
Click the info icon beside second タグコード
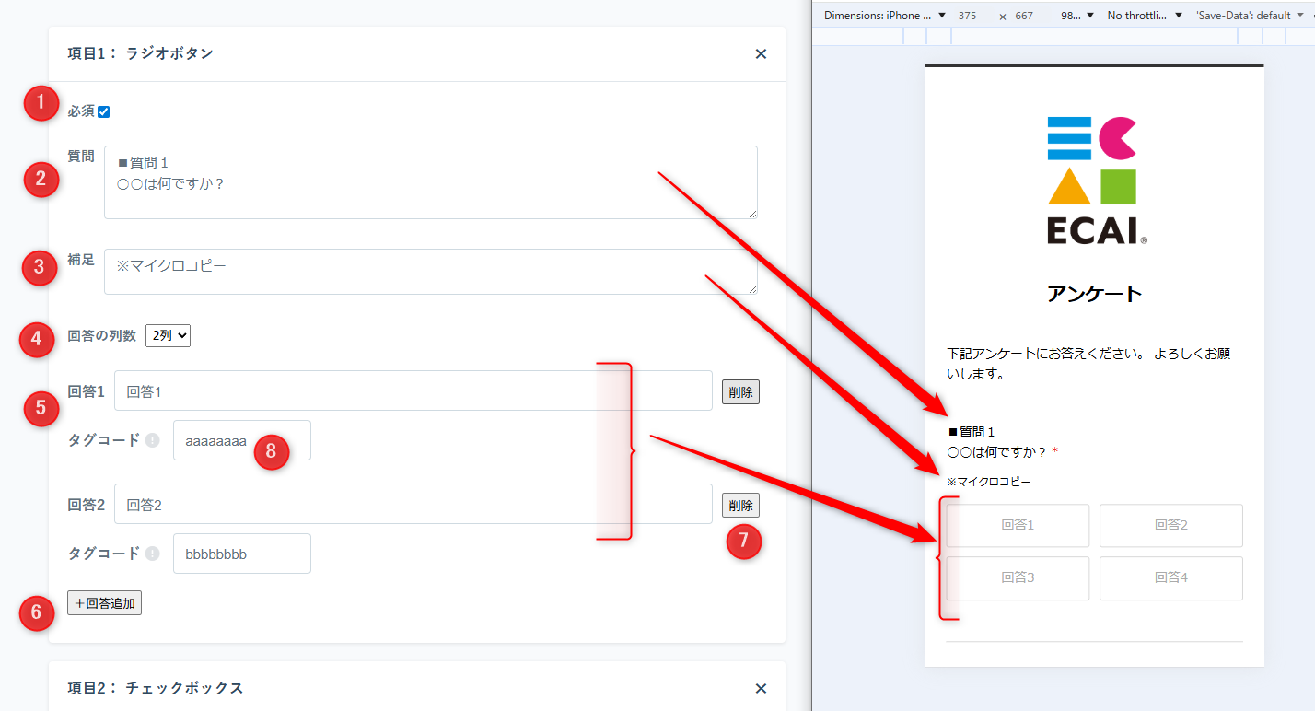coord(153,554)
